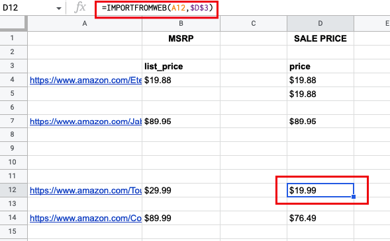Open the amazon.com/Jab link in row 7
Image resolution: width=390 pixels, height=241 pixels.
(x=85, y=121)
